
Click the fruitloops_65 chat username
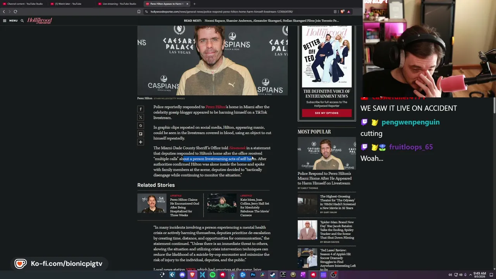coord(411,147)
